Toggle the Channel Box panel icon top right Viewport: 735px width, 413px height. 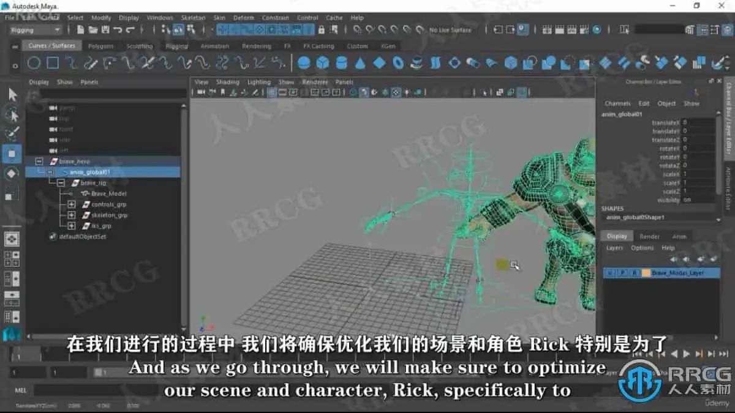coord(728,29)
